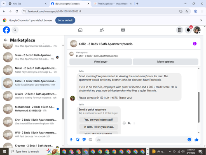Screen dimensions: 206x155
Task: Click the More options button
Action: tap(166, 62)
